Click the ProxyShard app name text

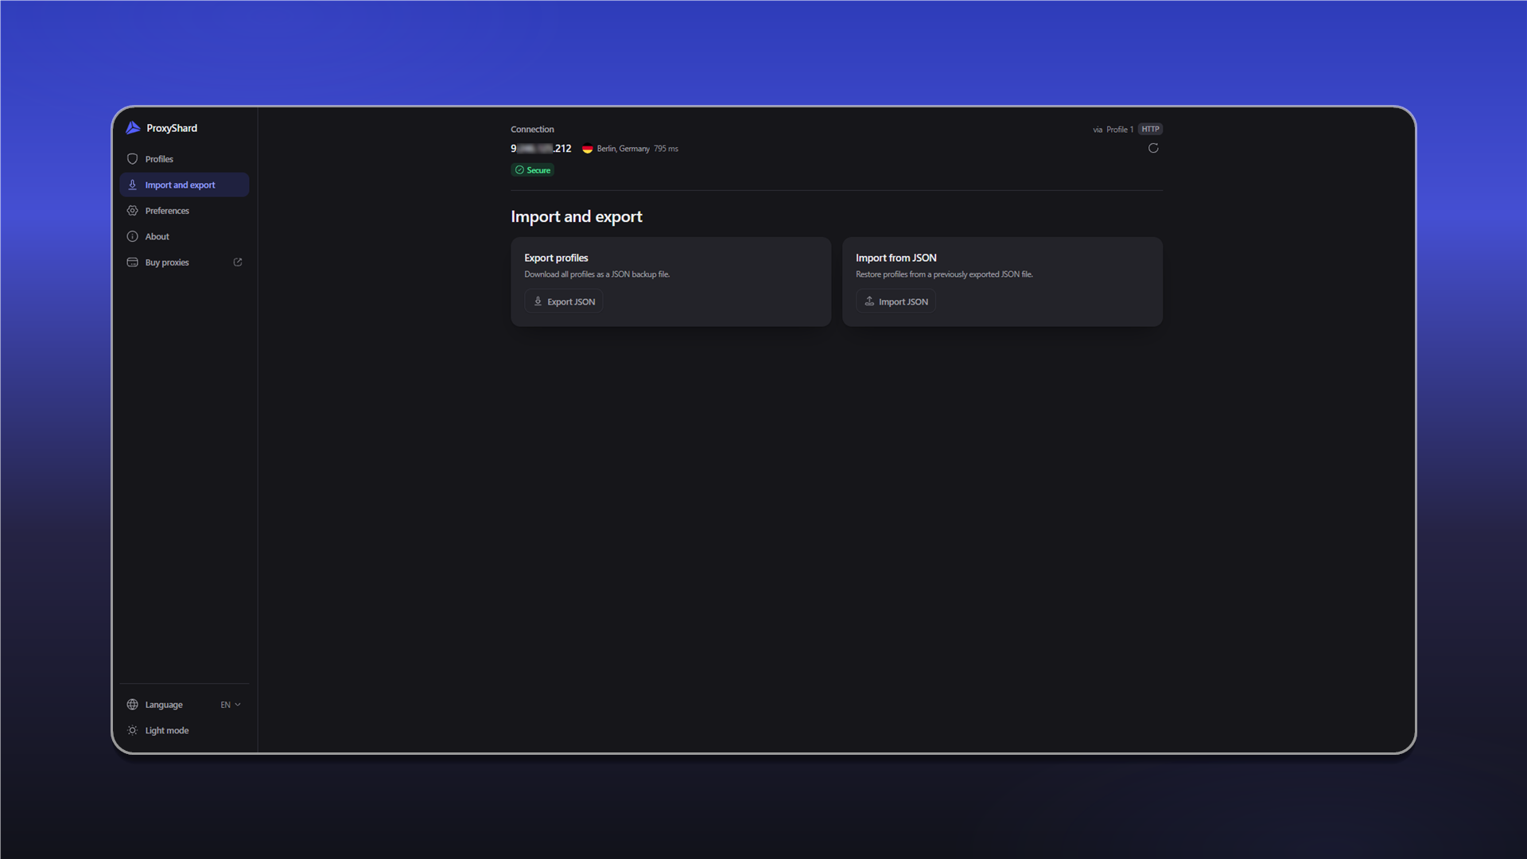click(x=172, y=128)
